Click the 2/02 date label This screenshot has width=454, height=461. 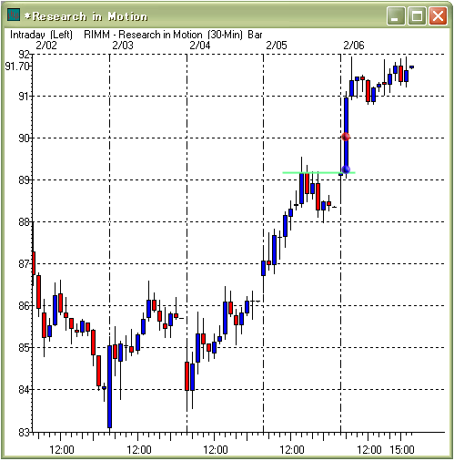coord(46,46)
